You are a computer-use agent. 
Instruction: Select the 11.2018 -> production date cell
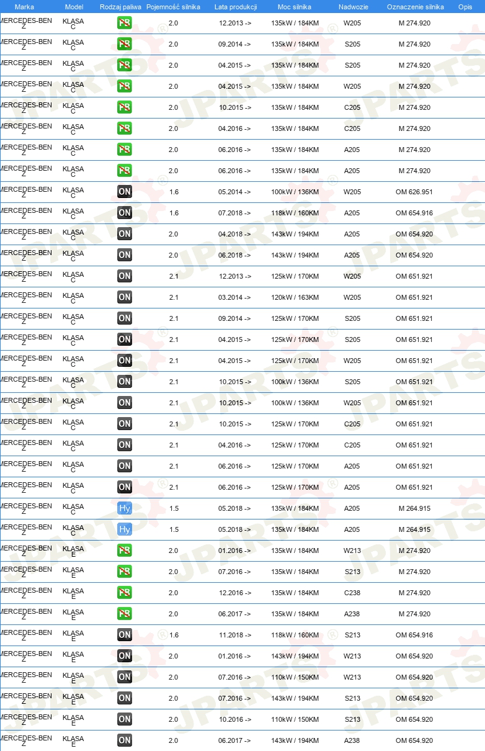(x=235, y=636)
